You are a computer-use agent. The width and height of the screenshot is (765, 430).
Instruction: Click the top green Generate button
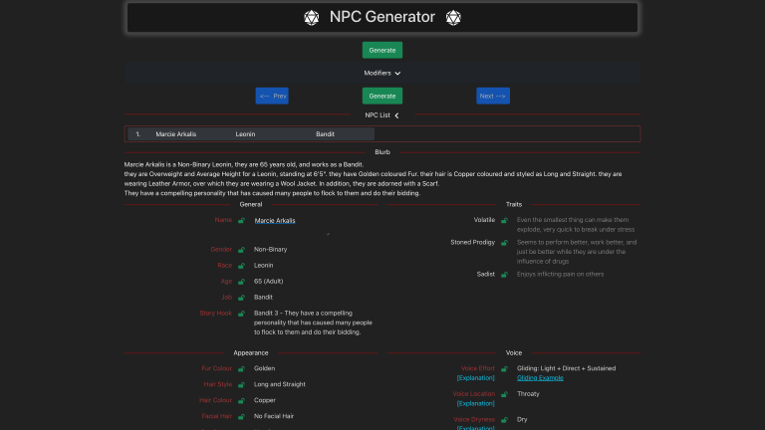pyautogui.click(x=382, y=50)
